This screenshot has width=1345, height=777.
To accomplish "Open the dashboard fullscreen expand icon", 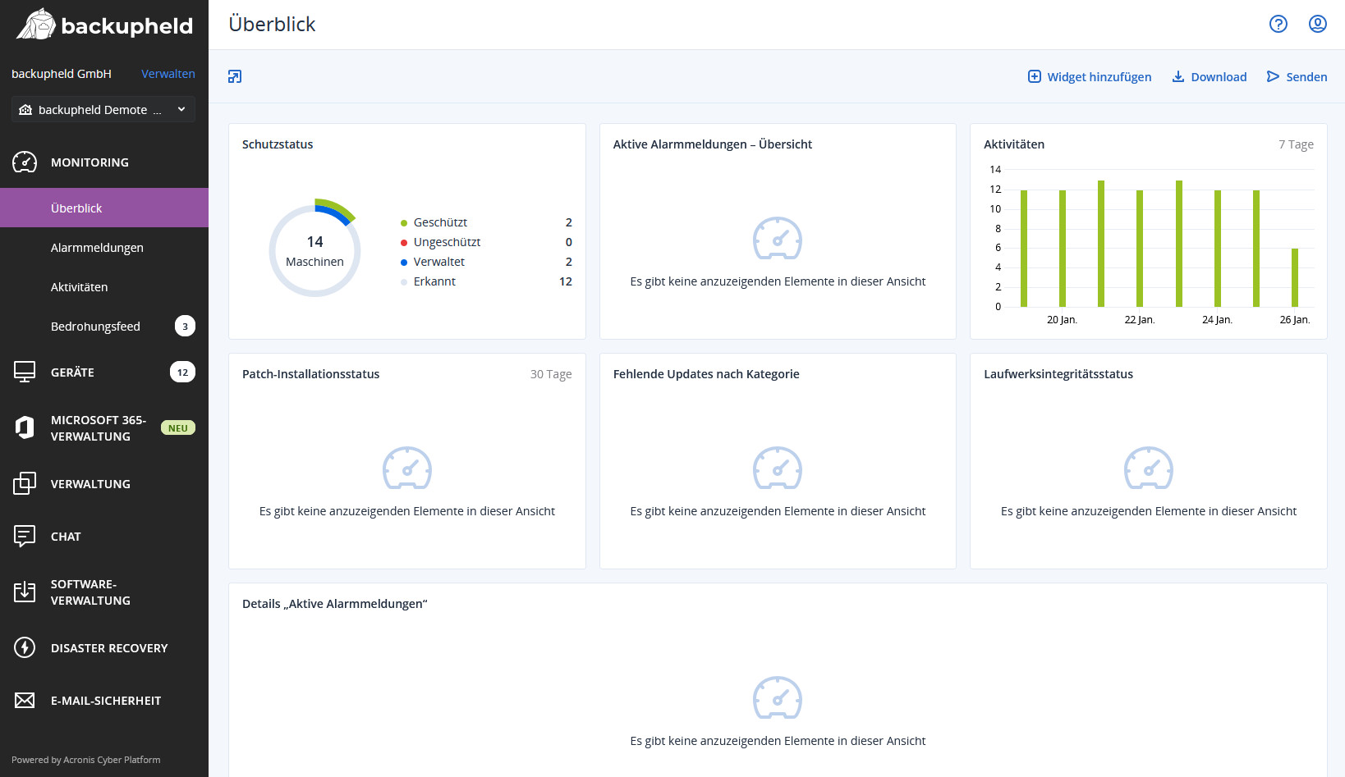I will pyautogui.click(x=235, y=75).
